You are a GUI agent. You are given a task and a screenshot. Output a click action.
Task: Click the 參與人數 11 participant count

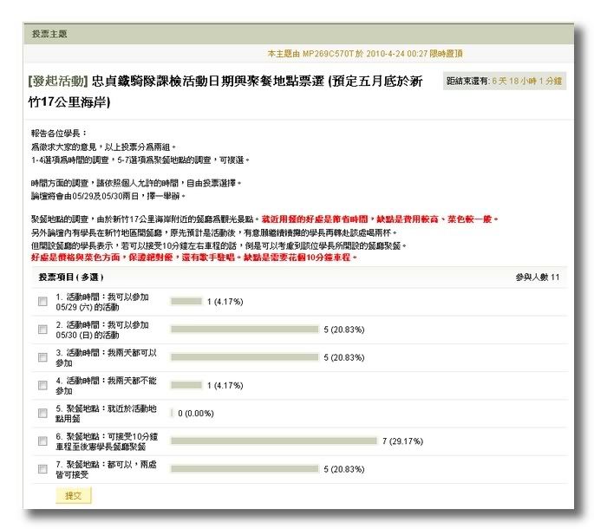(537, 278)
